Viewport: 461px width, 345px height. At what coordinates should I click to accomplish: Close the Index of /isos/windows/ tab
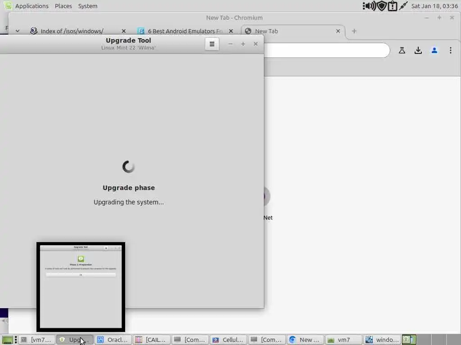point(124,31)
